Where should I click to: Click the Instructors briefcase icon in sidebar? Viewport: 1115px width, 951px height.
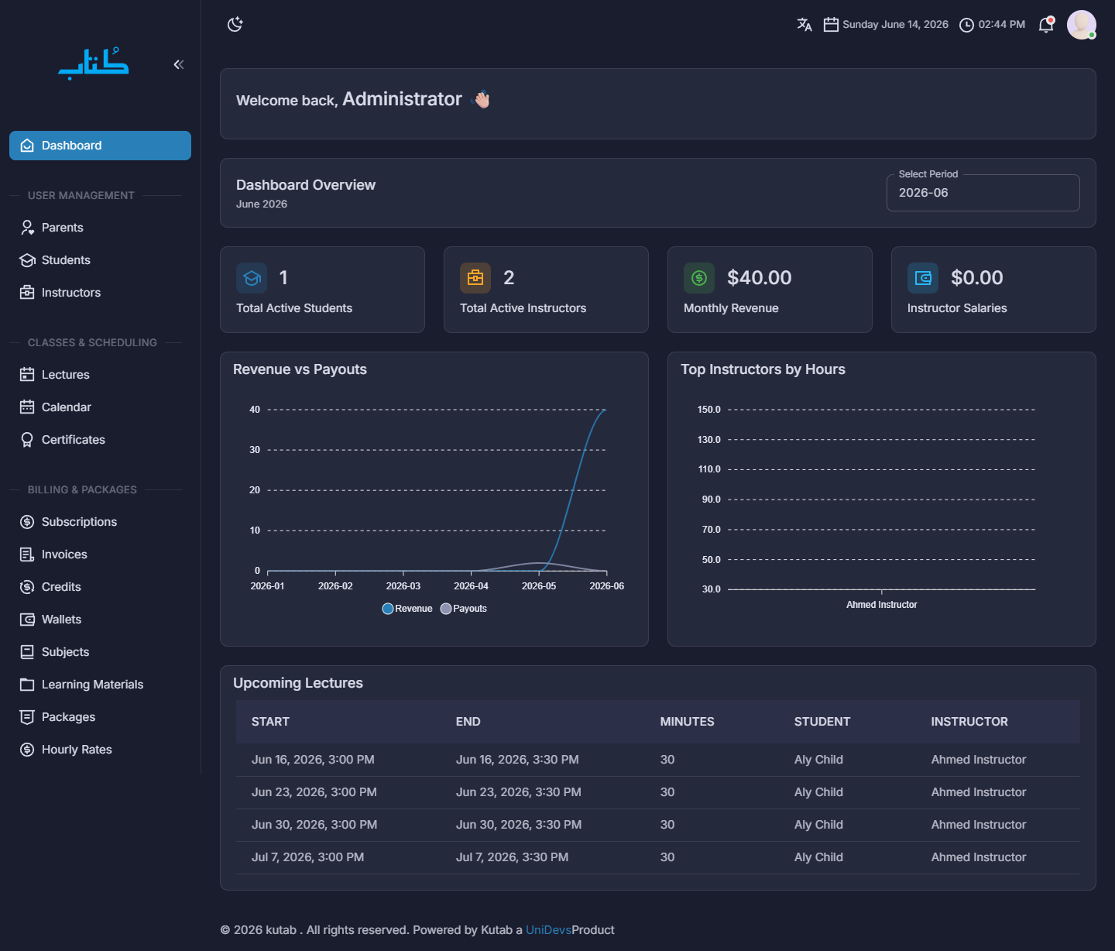click(x=27, y=293)
